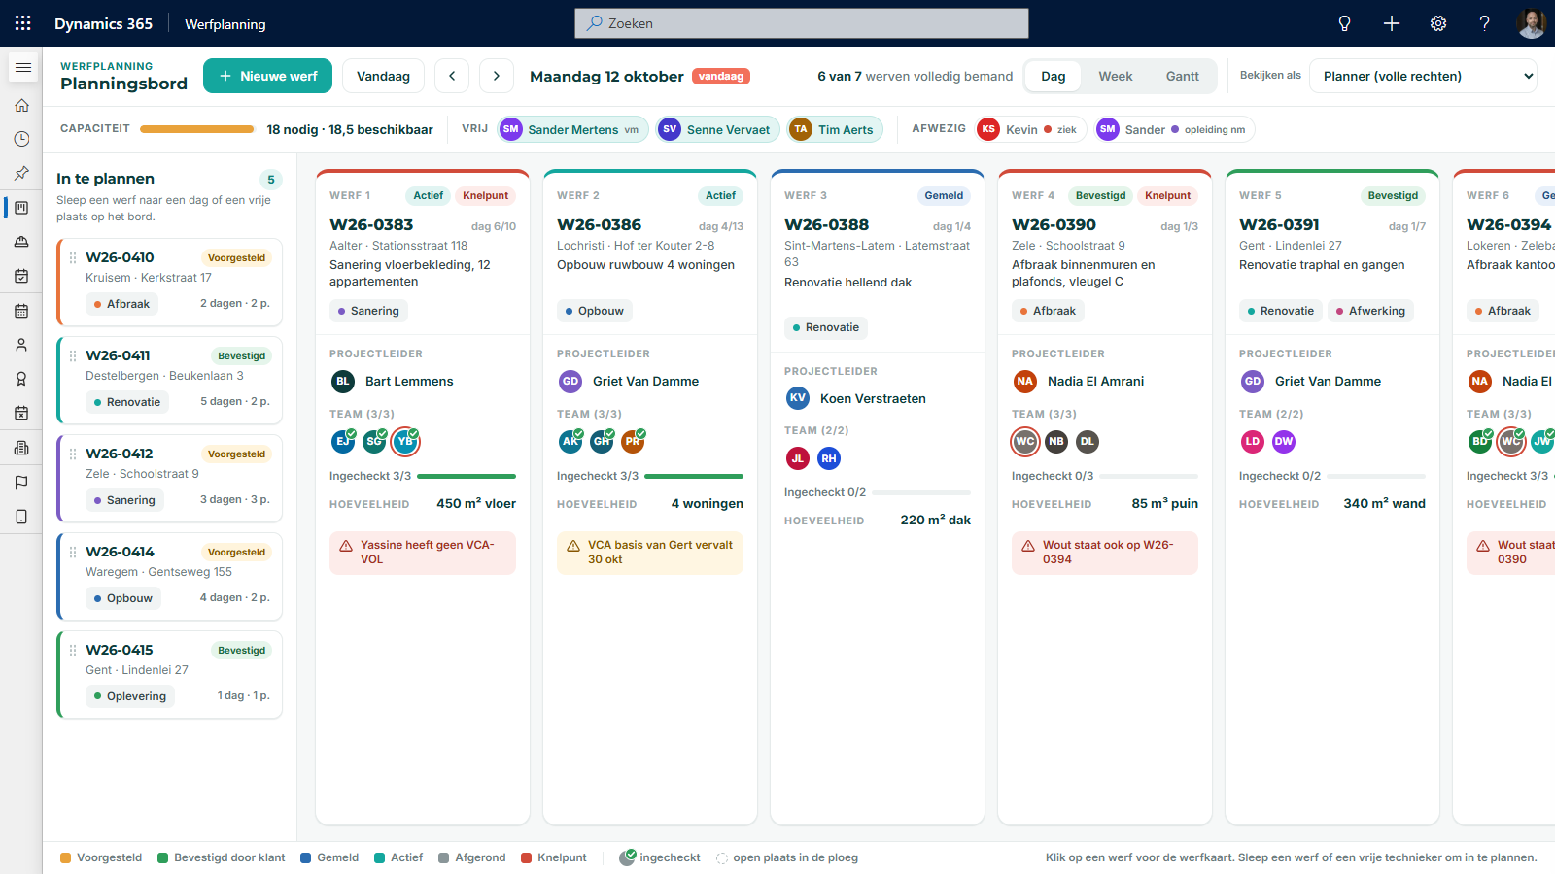The width and height of the screenshot is (1555, 874).
Task: Open the flag icon in sidebar
Action: 21,482
